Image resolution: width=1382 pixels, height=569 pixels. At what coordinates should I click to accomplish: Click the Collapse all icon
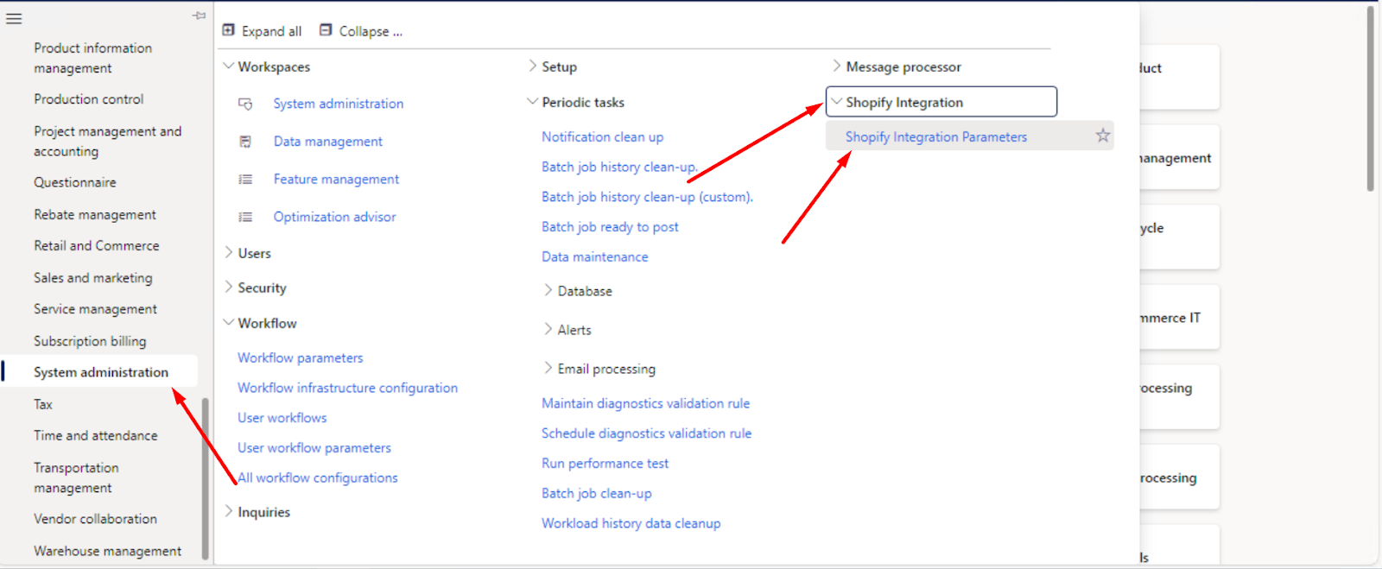tap(326, 30)
